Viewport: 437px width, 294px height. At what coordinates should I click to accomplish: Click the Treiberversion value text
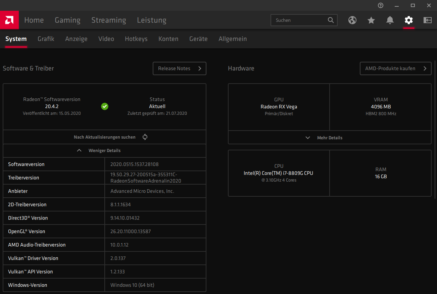[x=146, y=178]
